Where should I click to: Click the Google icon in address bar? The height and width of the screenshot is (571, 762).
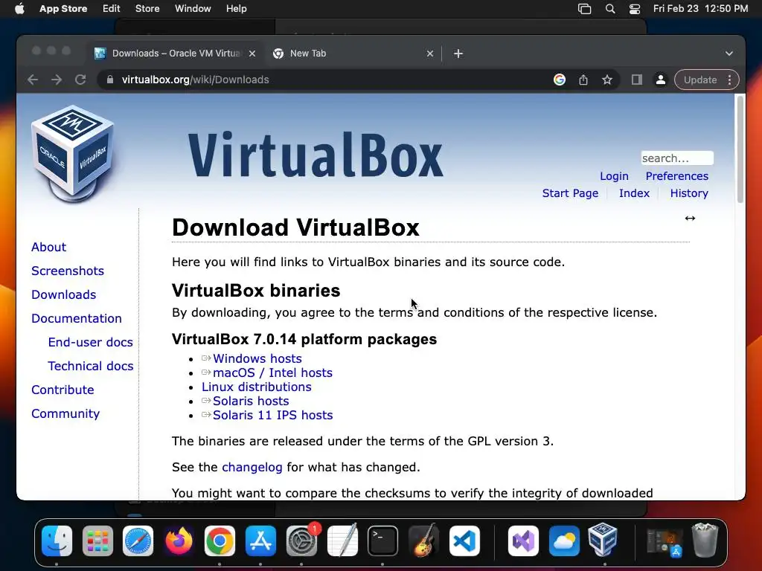point(560,80)
